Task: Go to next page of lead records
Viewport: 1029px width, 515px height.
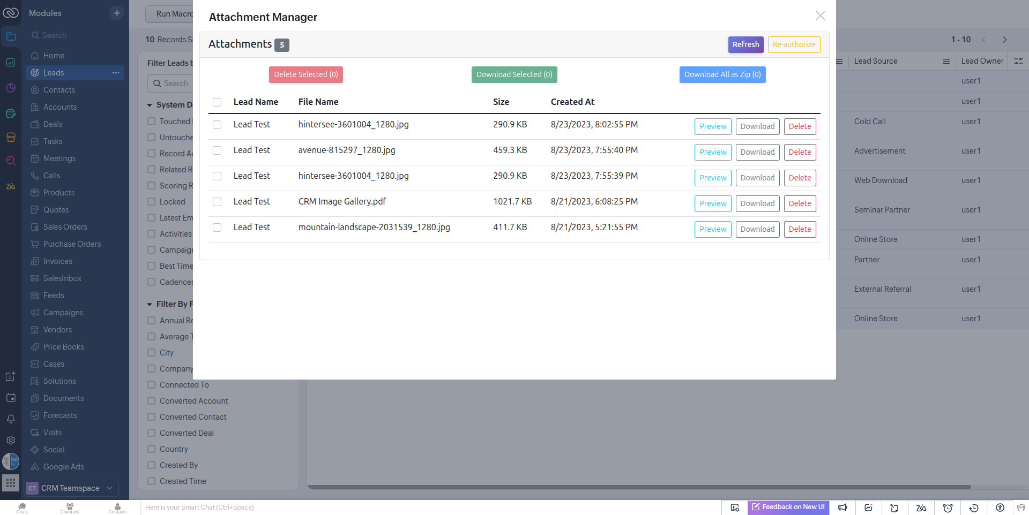Action: pos(1004,40)
